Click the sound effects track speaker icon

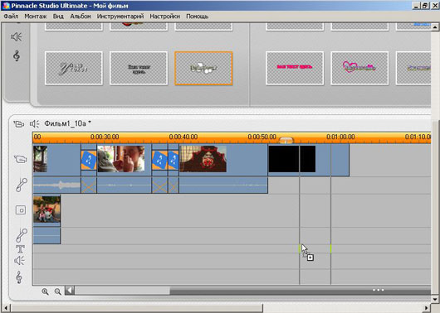pos(19,261)
